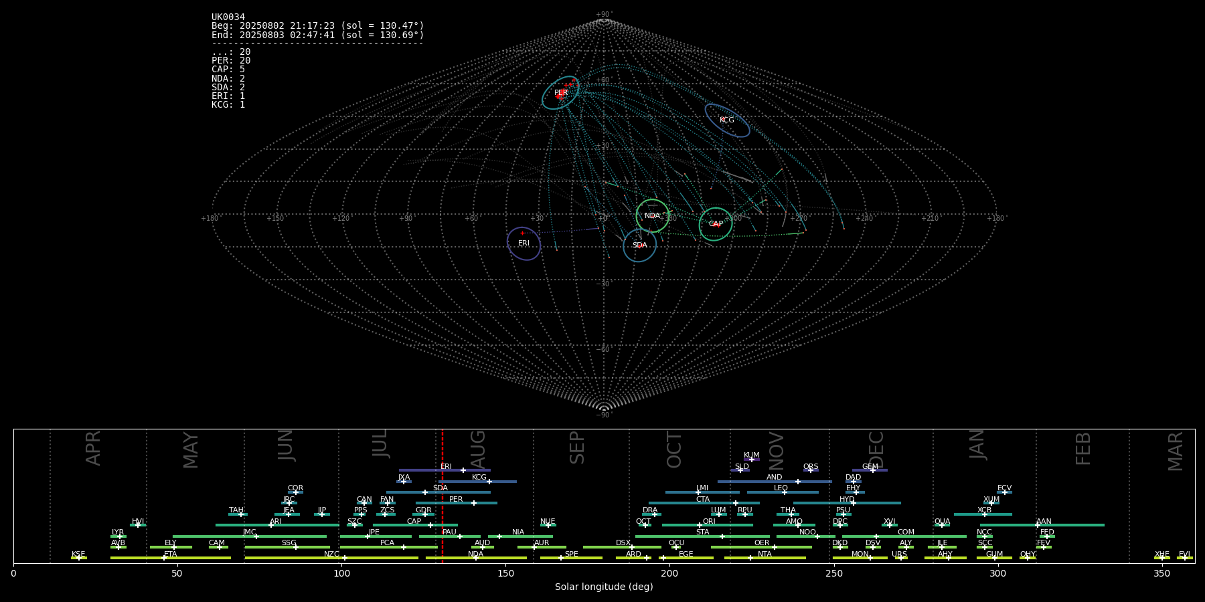
Task: Click the End: 20250803 02:47:41 line
Action: [318, 35]
